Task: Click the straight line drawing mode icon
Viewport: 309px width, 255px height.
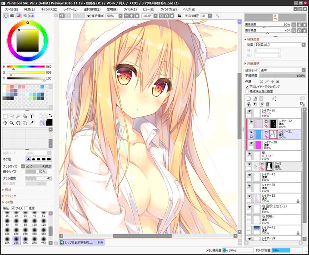Action: 217,16
